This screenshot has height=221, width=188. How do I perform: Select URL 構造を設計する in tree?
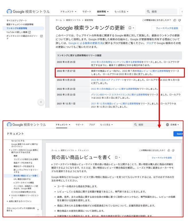click(x=22, y=179)
